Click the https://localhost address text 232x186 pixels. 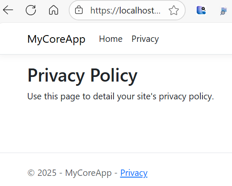(x=125, y=11)
